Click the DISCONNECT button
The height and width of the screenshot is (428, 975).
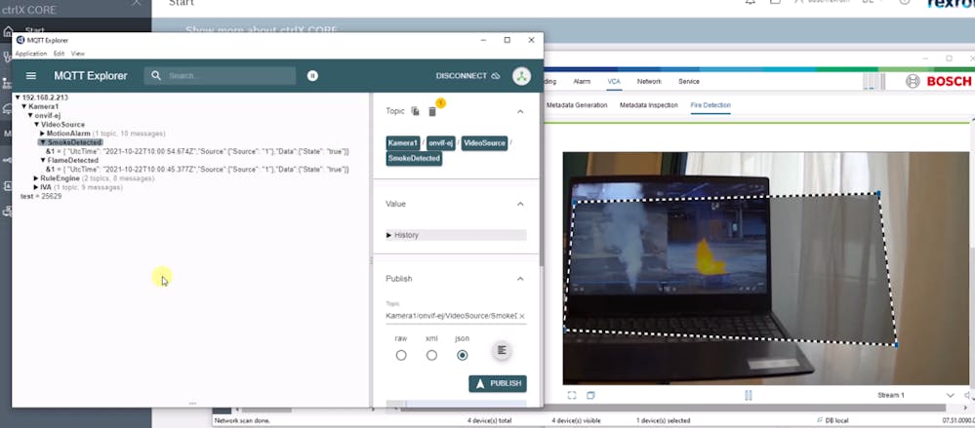pyautogui.click(x=468, y=76)
